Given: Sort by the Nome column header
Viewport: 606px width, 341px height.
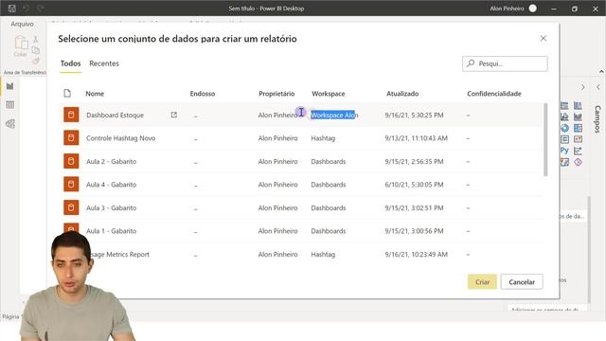Looking at the screenshot, I should click(95, 94).
